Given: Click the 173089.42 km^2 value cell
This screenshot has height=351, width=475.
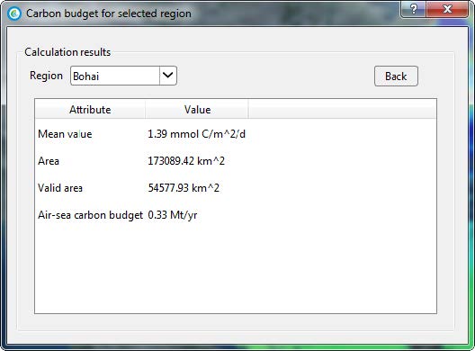Looking at the screenshot, I should 186,161.
